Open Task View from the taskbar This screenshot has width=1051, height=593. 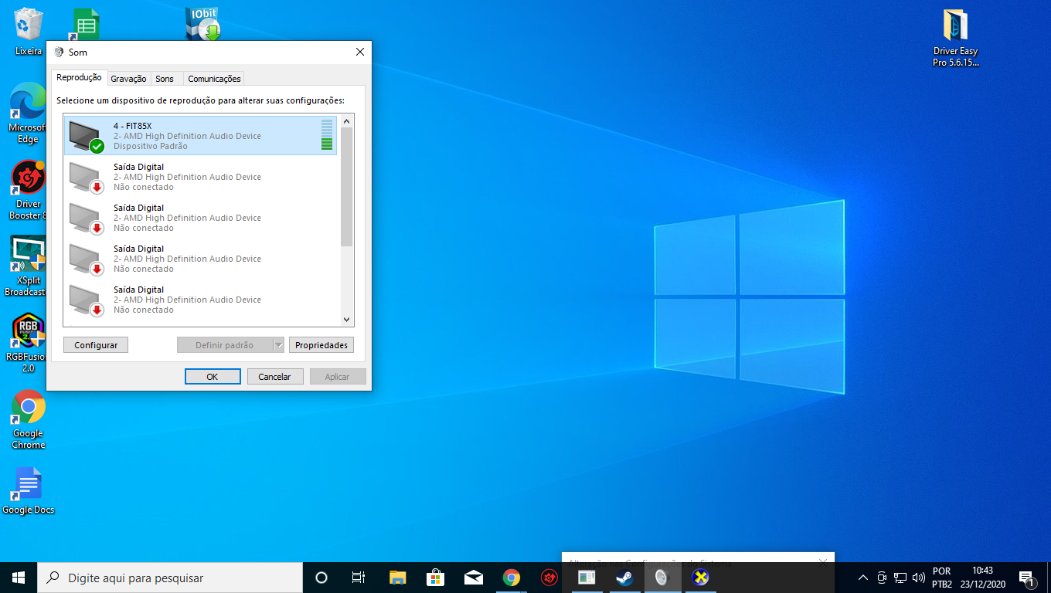359,578
